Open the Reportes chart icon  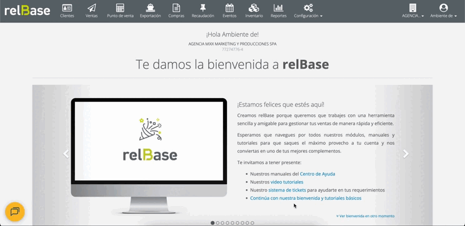pos(279,8)
